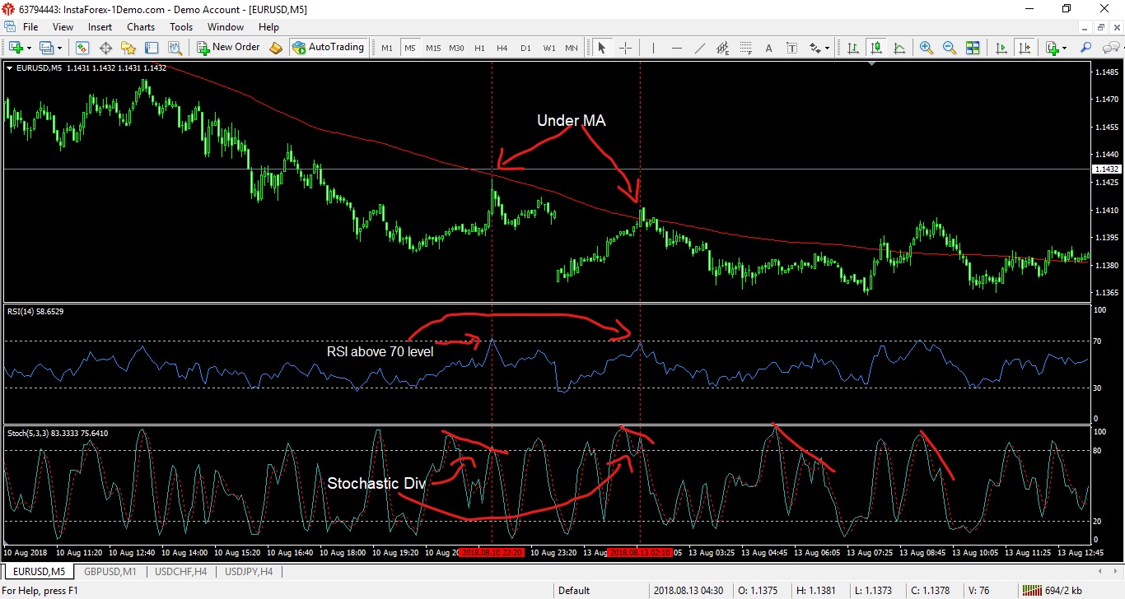Open the Insert menu
The height and width of the screenshot is (599, 1125).
click(100, 27)
